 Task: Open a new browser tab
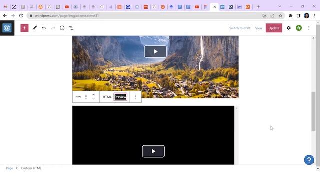[x=258, y=7]
